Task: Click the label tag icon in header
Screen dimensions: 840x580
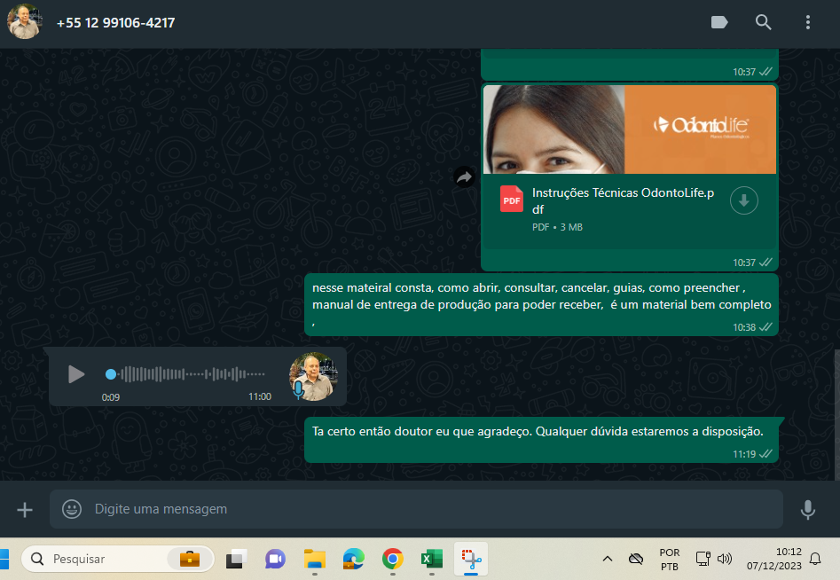Action: click(719, 22)
